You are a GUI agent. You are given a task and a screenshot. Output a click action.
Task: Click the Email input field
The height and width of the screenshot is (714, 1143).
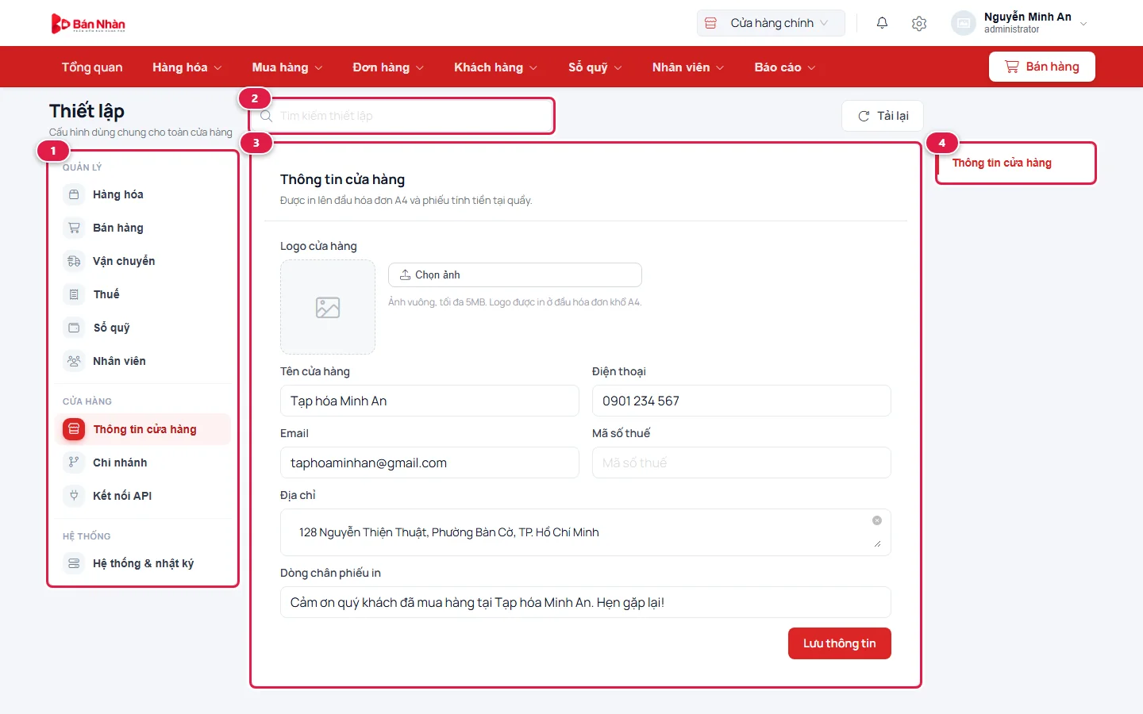[429, 463]
